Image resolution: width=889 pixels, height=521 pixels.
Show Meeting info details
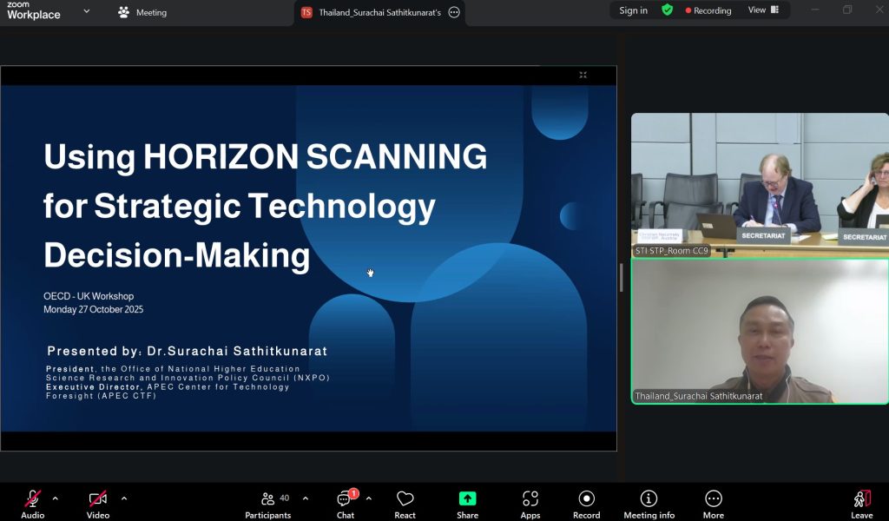649,499
